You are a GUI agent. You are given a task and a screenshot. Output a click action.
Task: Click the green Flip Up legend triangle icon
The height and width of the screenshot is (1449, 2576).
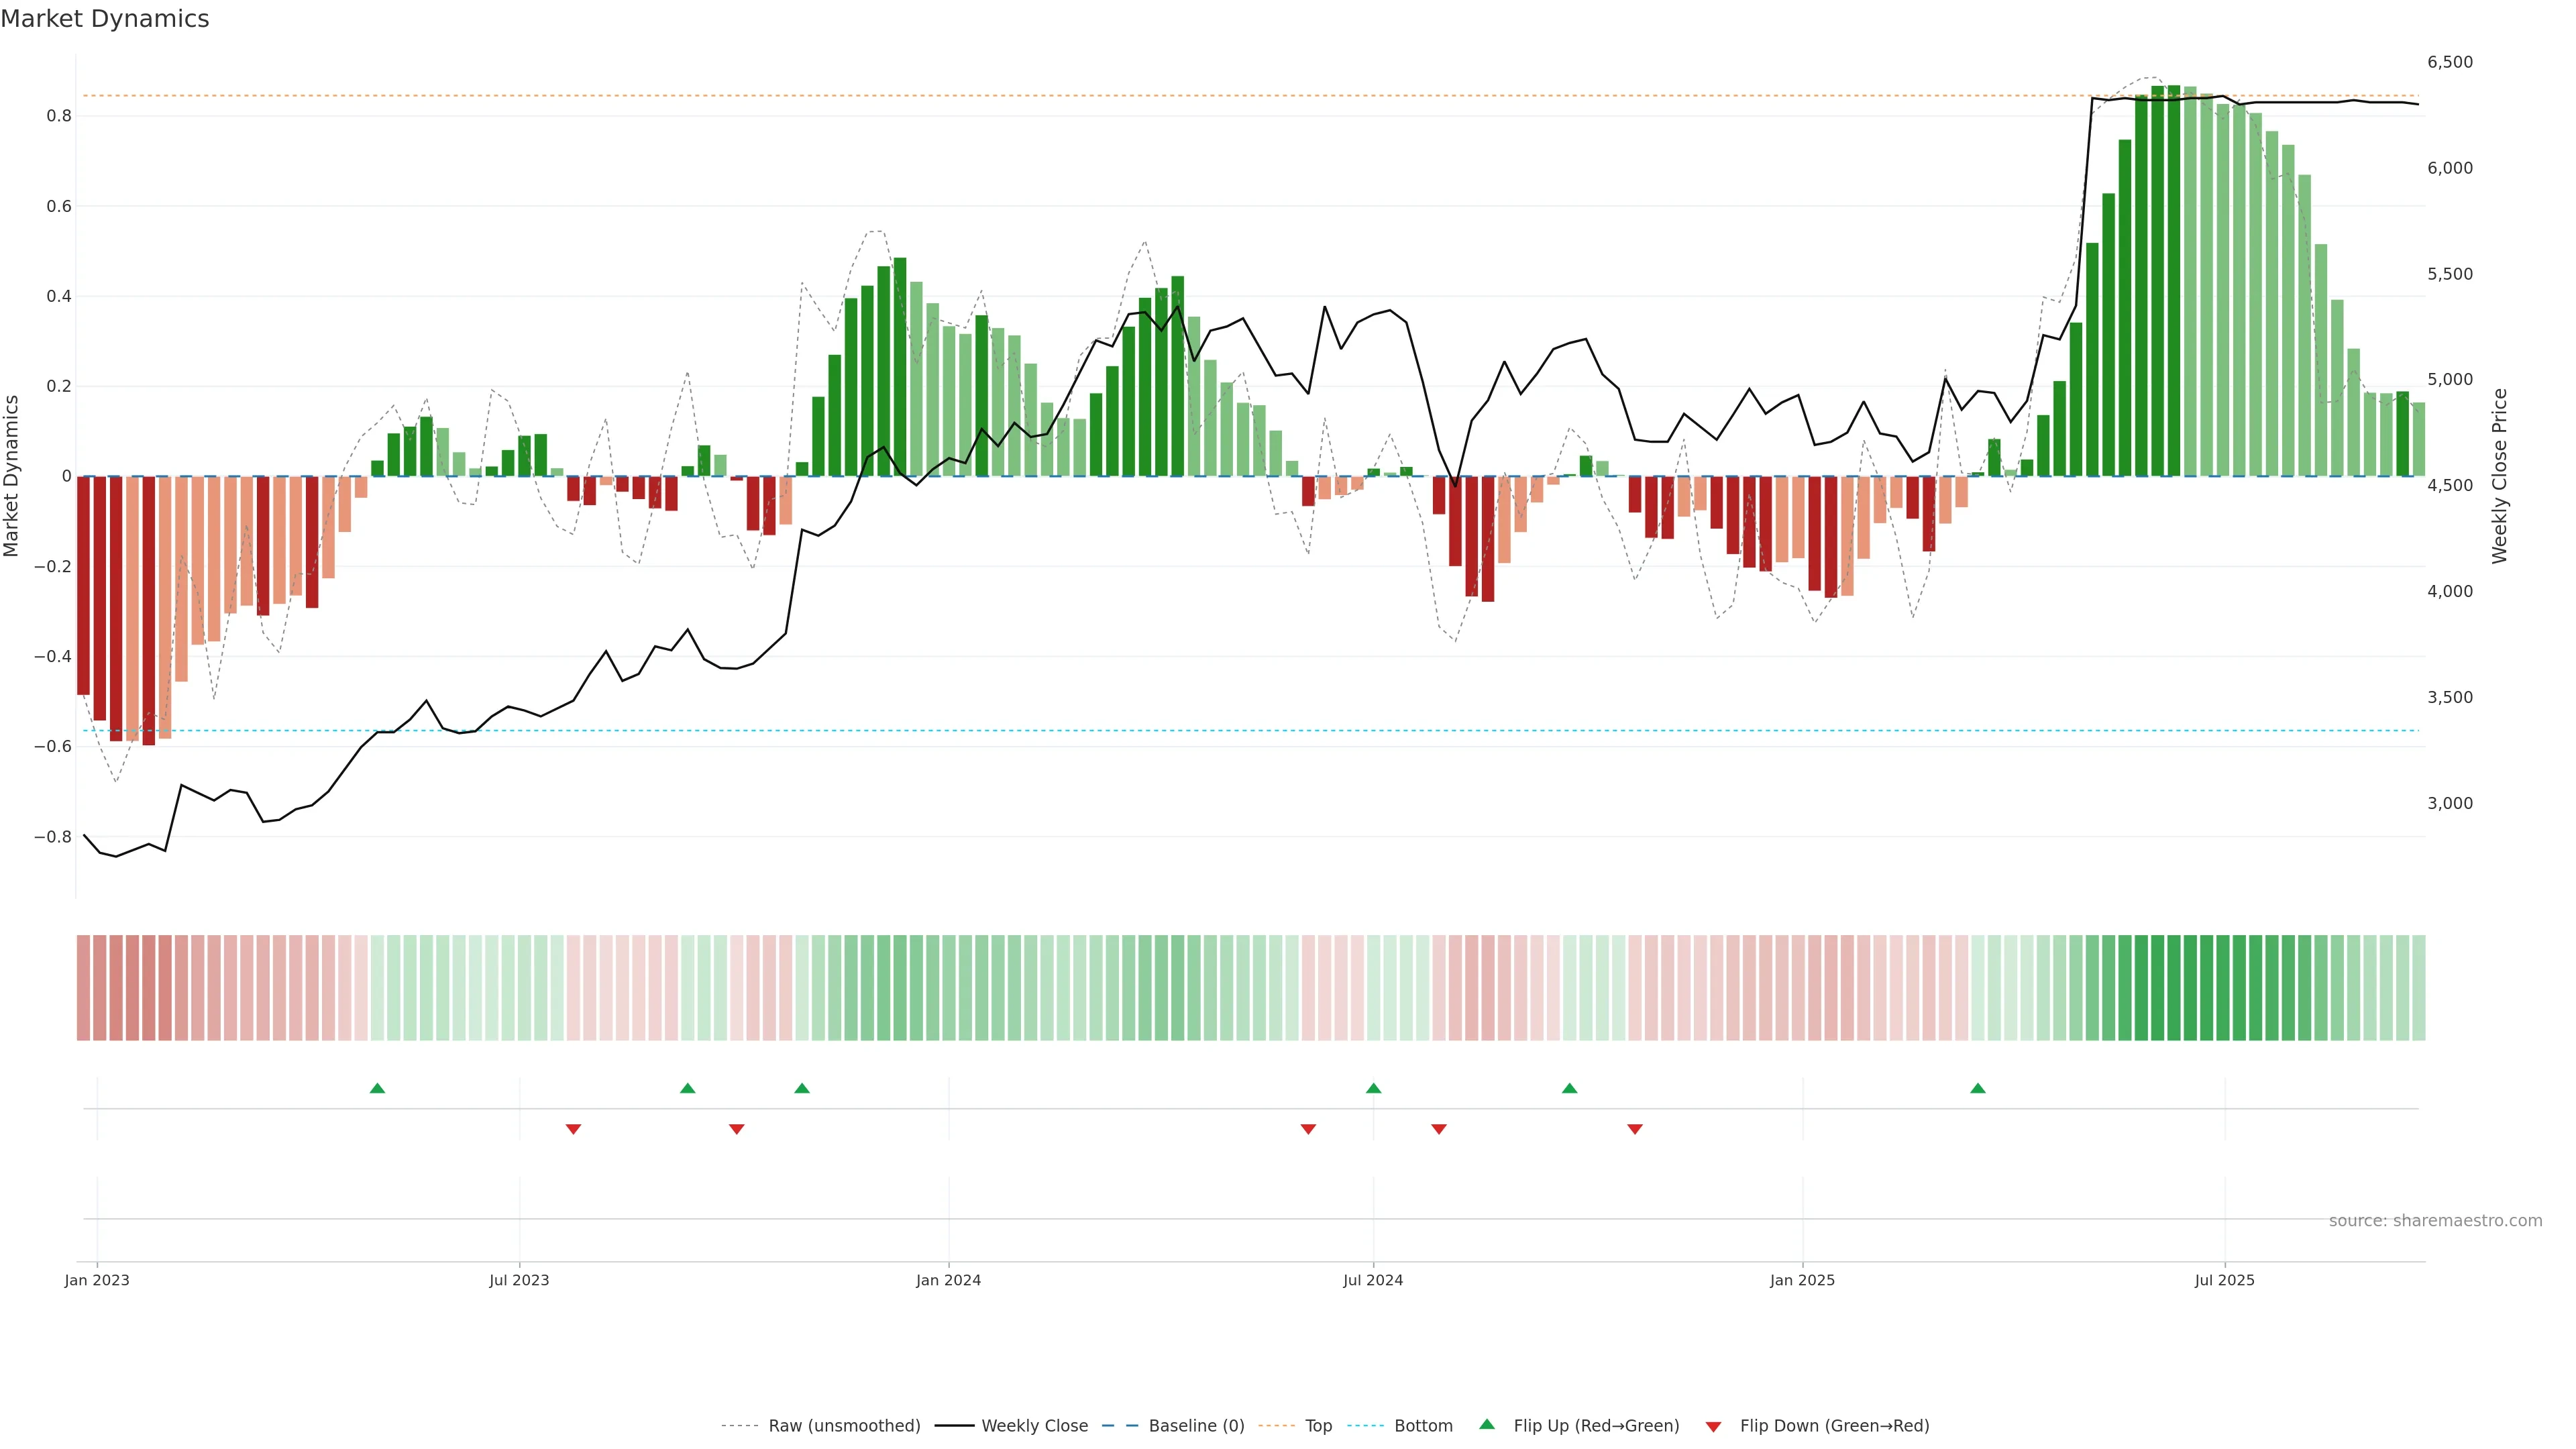point(1487,1424)
